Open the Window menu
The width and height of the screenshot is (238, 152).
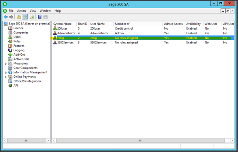tap(45, 11)
